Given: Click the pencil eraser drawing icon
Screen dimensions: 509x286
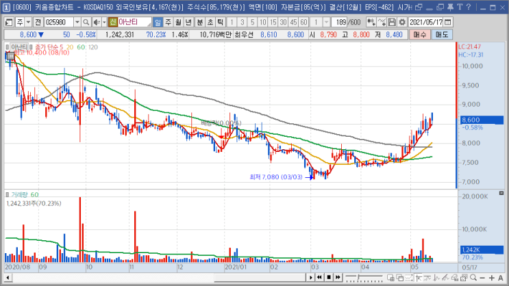Looking at the screenshot, I should pos(455,278).
